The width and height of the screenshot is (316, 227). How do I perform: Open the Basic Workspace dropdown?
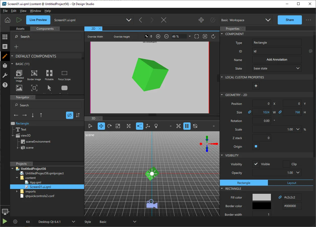pos(246,20)
